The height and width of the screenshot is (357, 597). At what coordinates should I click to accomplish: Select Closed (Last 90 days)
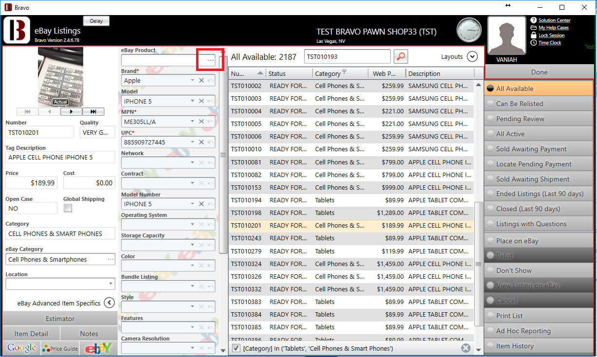tap(539, 209)
